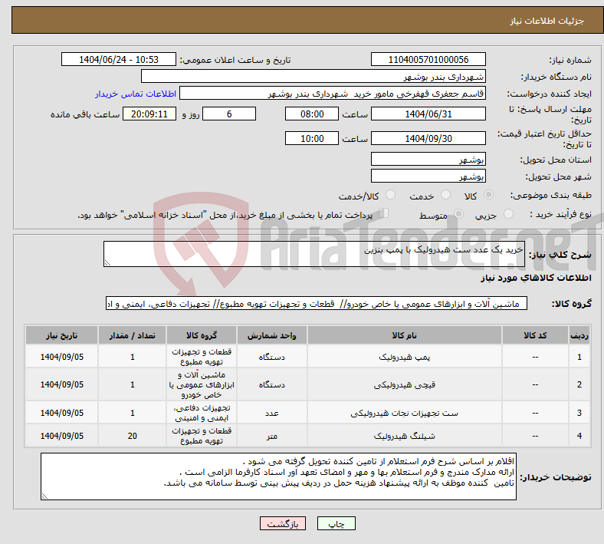
Task: Open the اطلاعات تماس خریدار link
Action: 136,94
